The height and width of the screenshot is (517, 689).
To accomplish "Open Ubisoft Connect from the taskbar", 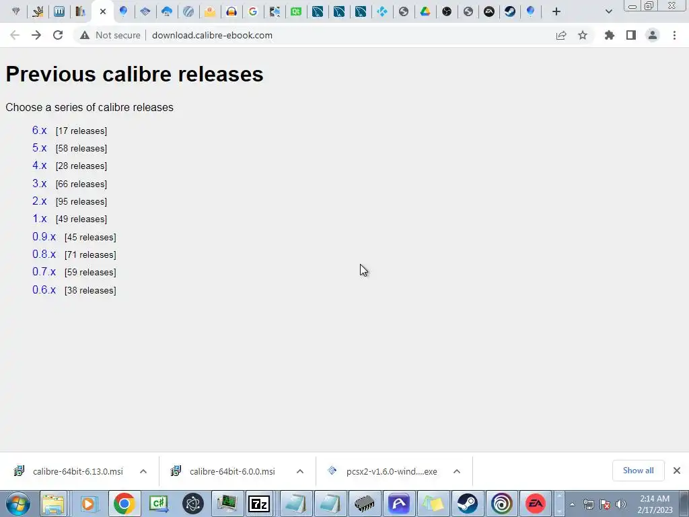I will 501,504.
